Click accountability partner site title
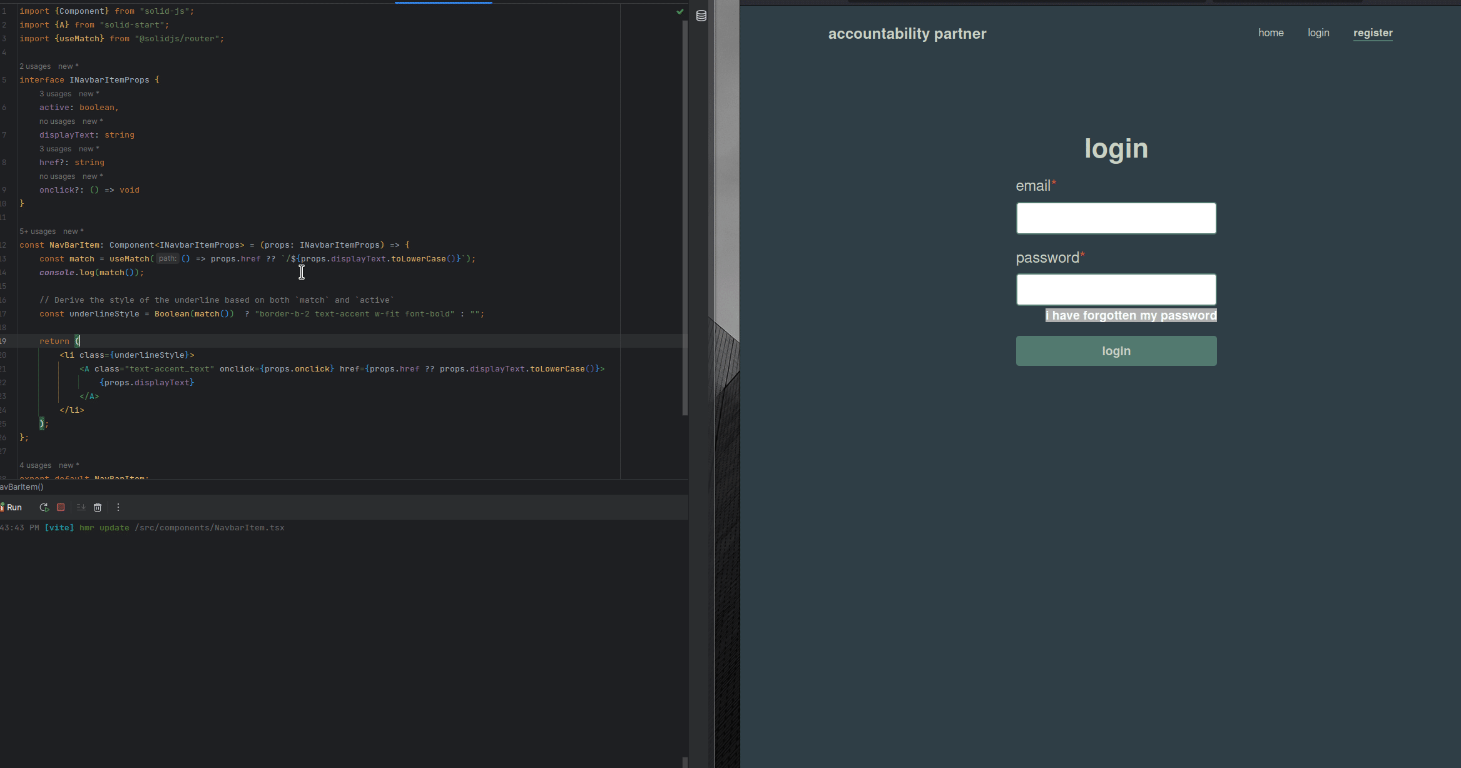Viewport: 1461px width, 768px height. (x=907, y=34)
